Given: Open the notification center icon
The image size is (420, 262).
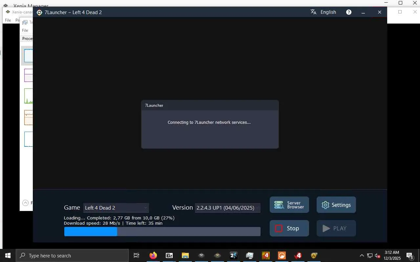Looking at the screenshot, I should pos(410,255).
